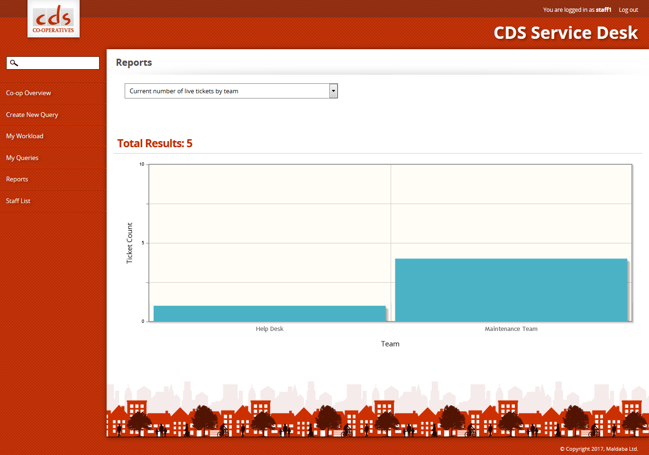This screenshot has height=455, width=649.
Task: Click the Maintenance Team axis label
Action: tap(511, 329)
